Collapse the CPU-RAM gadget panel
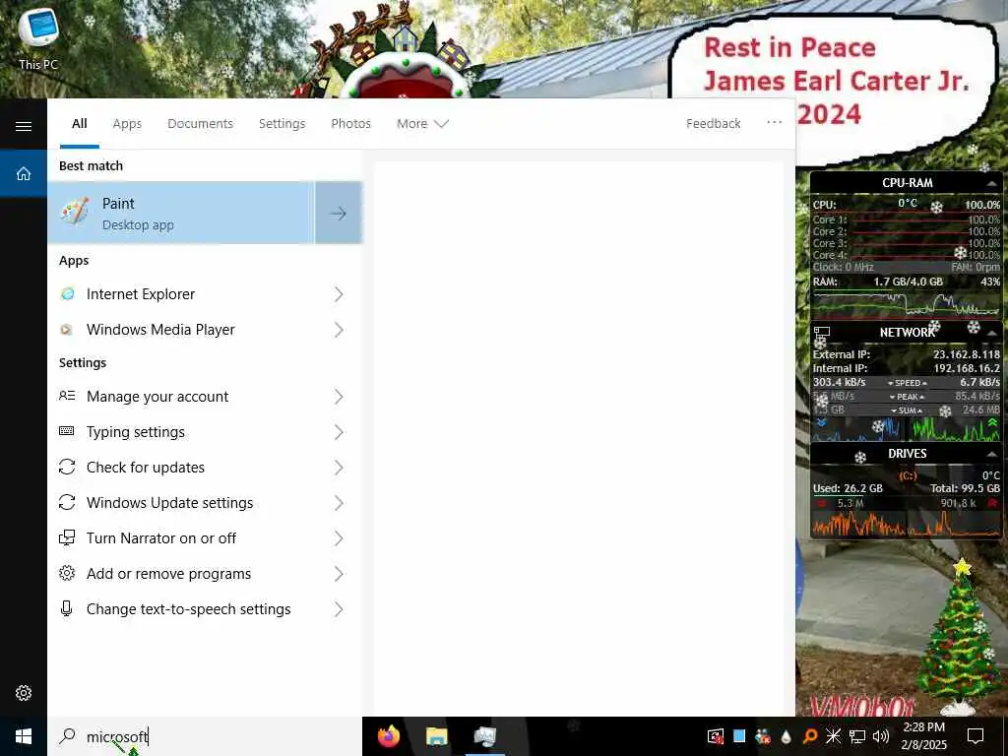Image resolution: width=1008 pixels, height=756 pixels. tap(992, 184)
